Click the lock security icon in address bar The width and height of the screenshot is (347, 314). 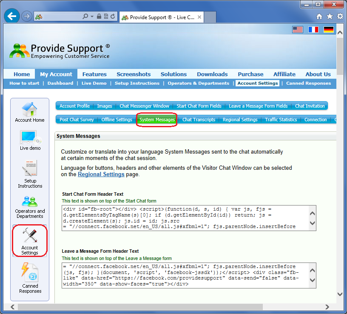click(99, 16)
